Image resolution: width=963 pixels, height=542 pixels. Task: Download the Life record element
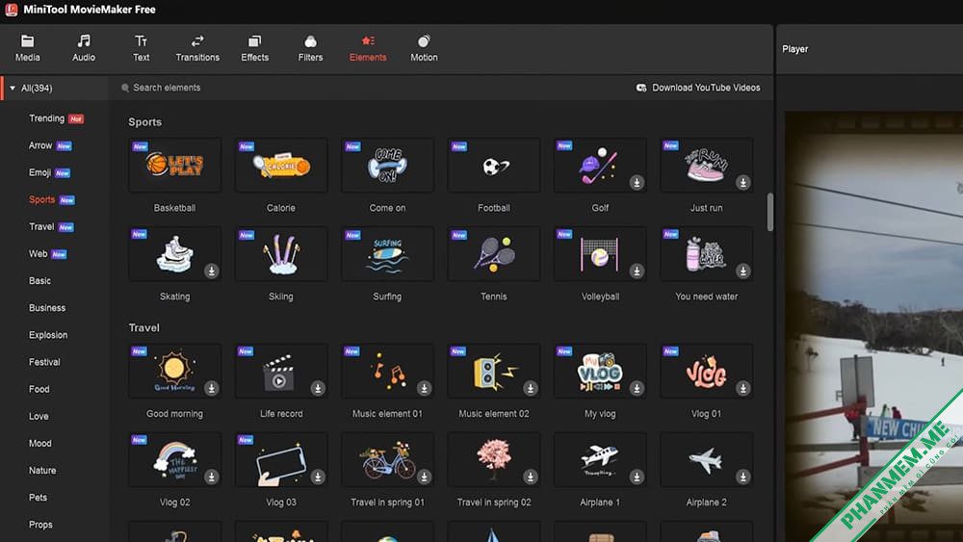(x=318, y=388)
